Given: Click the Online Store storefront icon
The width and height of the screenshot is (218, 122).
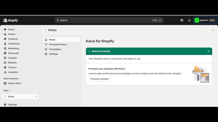Looking at the screenshot, I should 5,83.
